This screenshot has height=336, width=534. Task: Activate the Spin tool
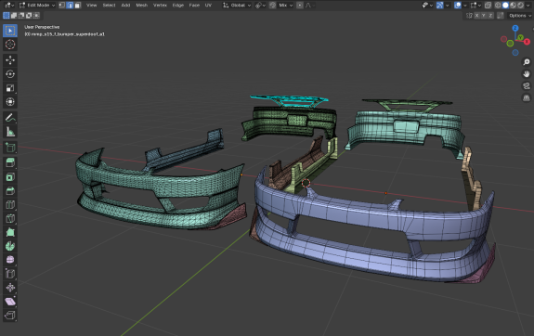pos(10,246)
